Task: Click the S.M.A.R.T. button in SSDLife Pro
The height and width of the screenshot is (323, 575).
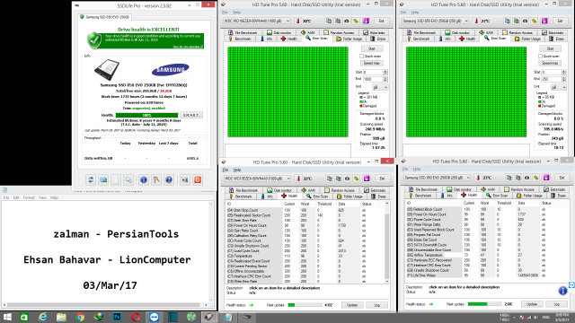Action: 191,115
